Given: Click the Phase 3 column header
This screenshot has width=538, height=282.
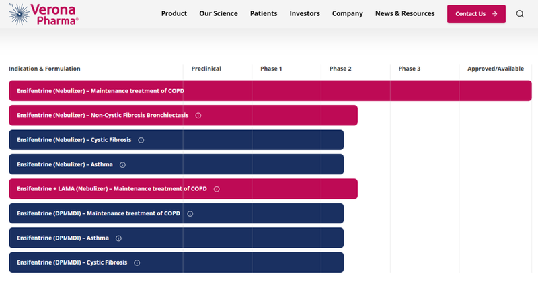Looking at the screenshot, I should (410, 69).
